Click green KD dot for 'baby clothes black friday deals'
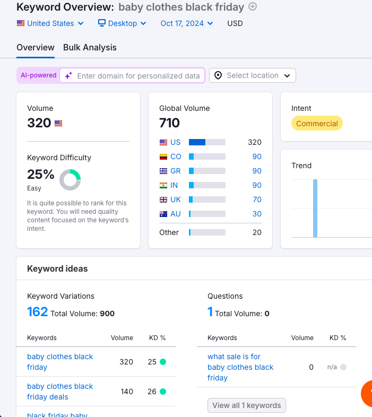The image size is (372, 417). 163,392
